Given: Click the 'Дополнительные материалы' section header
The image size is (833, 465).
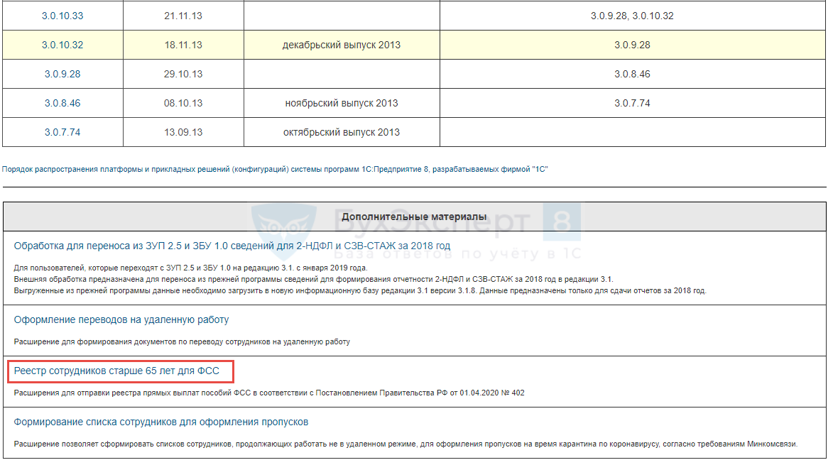Looking at the screenshot, I should (x=414, y=216).
